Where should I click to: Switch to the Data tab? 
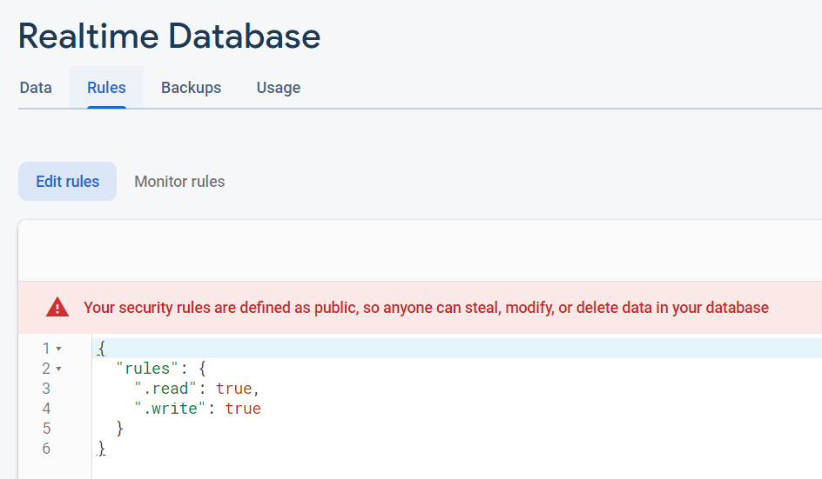36,88
